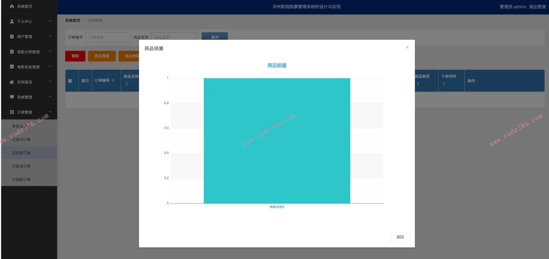This screenshot has width=549, height=259.
Task: Click inside the 订单编号 input field
Action: pos(108,37)
